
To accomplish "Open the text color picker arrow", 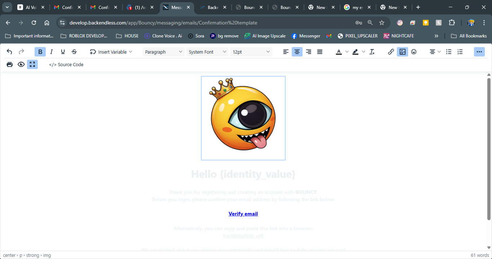I will [x=347, y=52].
